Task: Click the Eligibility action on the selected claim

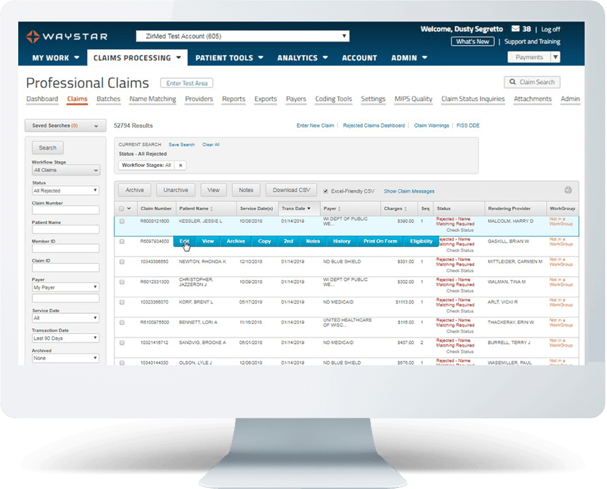Action: (x=420, y=241)
